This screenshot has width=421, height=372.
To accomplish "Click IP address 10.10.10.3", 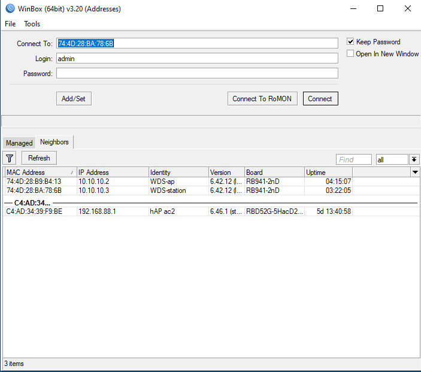I will click(93, 190).
